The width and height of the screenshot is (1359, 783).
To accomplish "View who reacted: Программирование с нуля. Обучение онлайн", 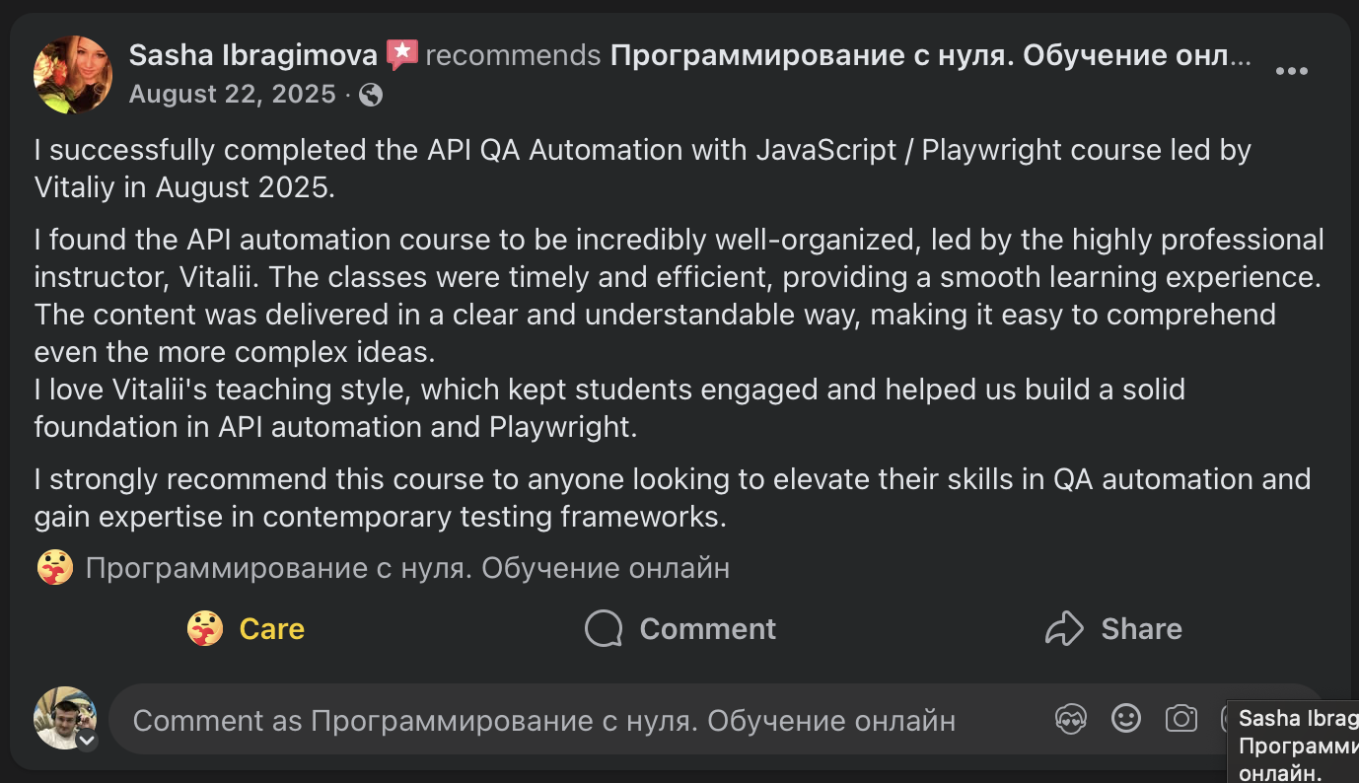I will pyautogui.click(x=407, y=568).
